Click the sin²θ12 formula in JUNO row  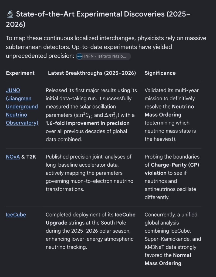coord(84,115)
